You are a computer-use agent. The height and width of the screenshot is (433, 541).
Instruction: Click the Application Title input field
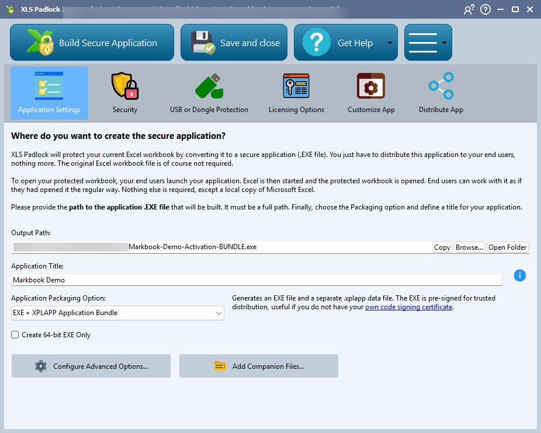(x=256, y=280)
